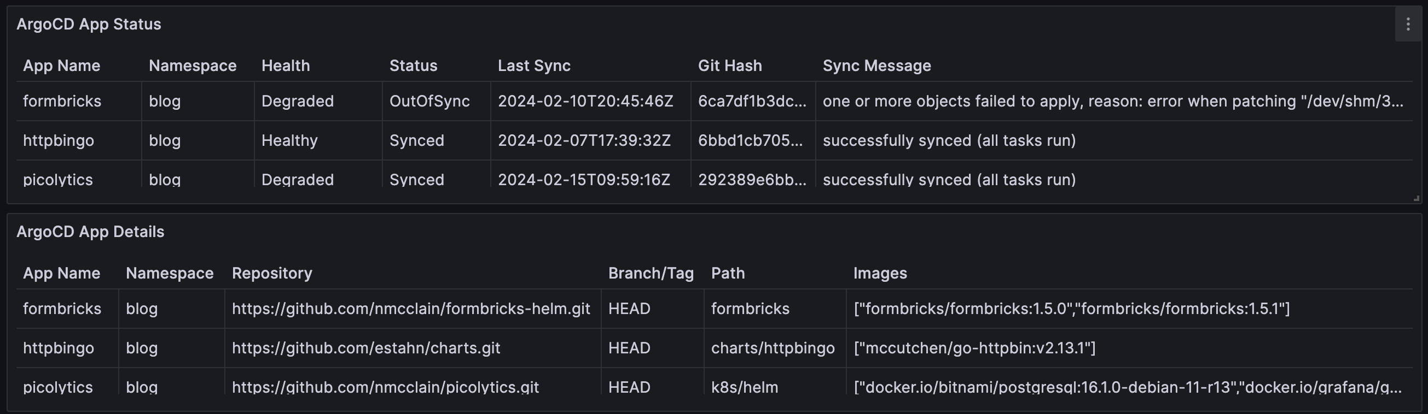Click the bitnami/postgresql images cell

pyautogui.click(x=1128, y=387)
